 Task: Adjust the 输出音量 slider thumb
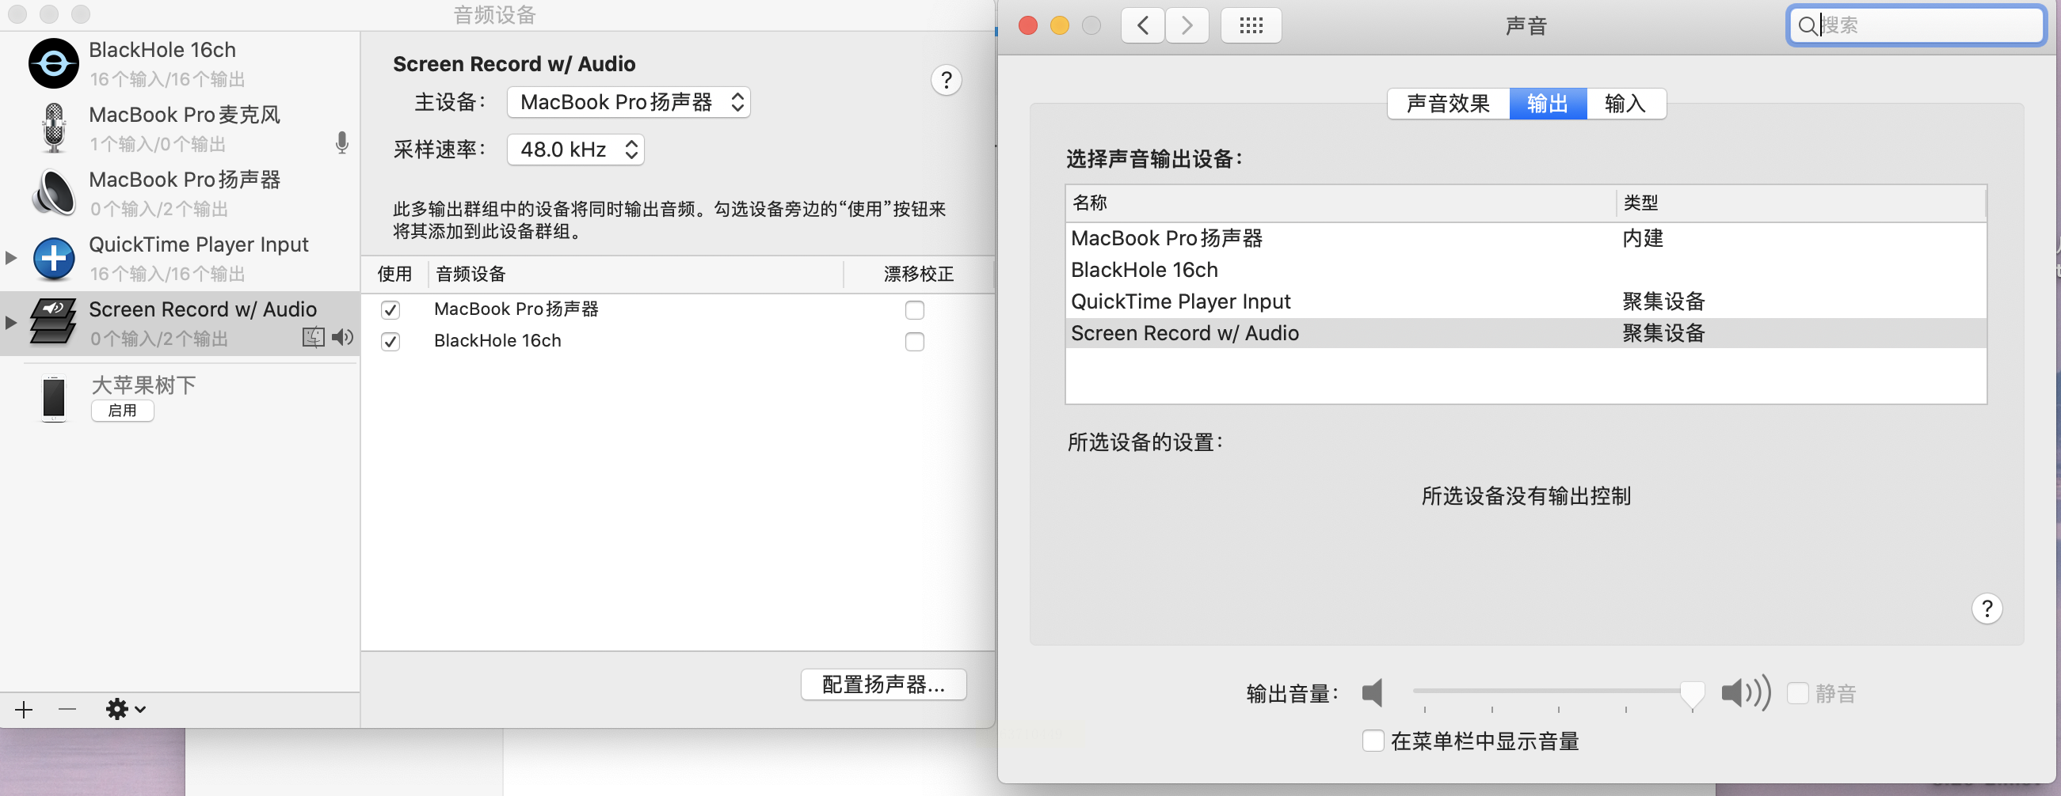click(x=1691, y=693)
